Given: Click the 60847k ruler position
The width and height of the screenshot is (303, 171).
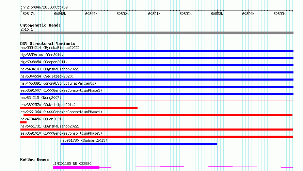Looking at the screenshot, I should [29, 14].
